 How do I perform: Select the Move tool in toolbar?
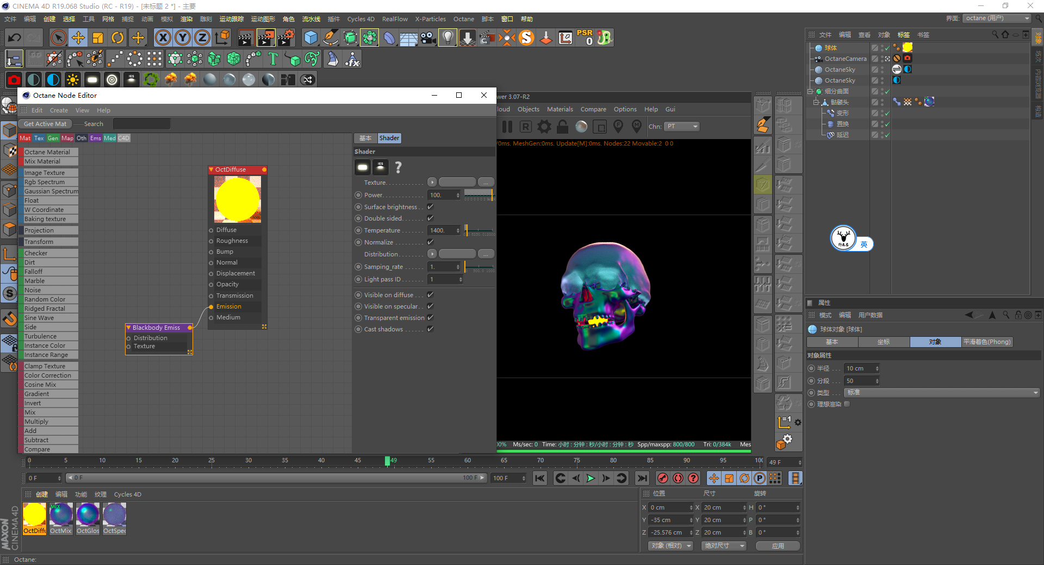pyautogui.click(x=78, y=37)
